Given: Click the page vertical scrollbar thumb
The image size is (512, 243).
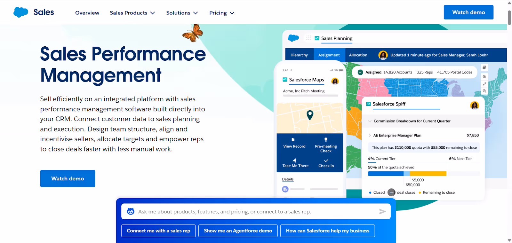Looking at the screenshot, I should pyautogui.click(x=509, y=17).
